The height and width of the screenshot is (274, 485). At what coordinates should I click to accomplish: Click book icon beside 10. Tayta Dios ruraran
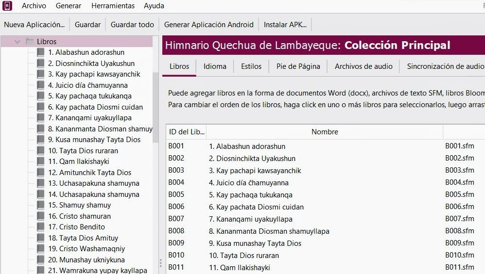point(40,150)
